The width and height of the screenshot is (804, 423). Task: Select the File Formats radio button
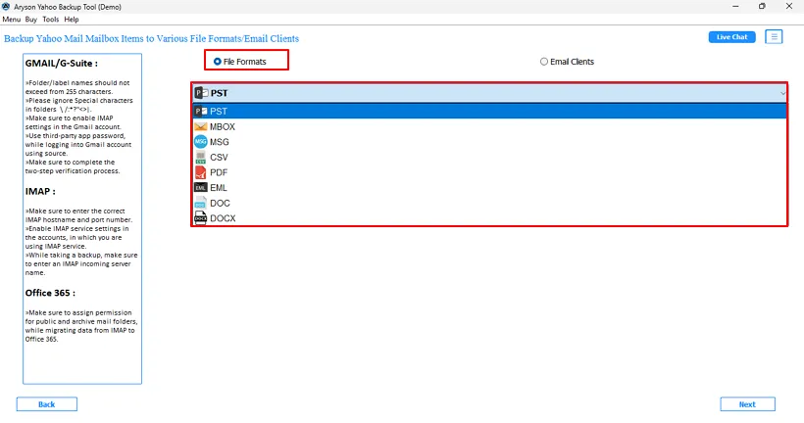click(x=218, y=62)
